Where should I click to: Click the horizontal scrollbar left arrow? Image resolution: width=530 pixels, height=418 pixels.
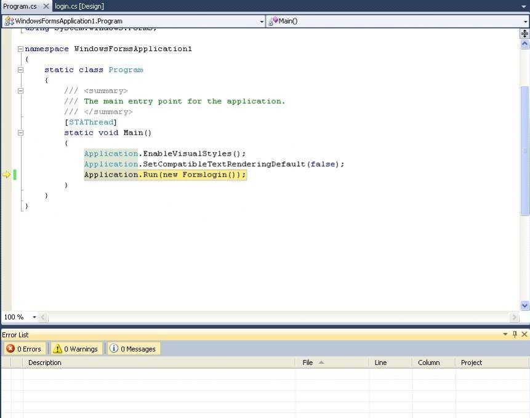(x=43, y=317)
